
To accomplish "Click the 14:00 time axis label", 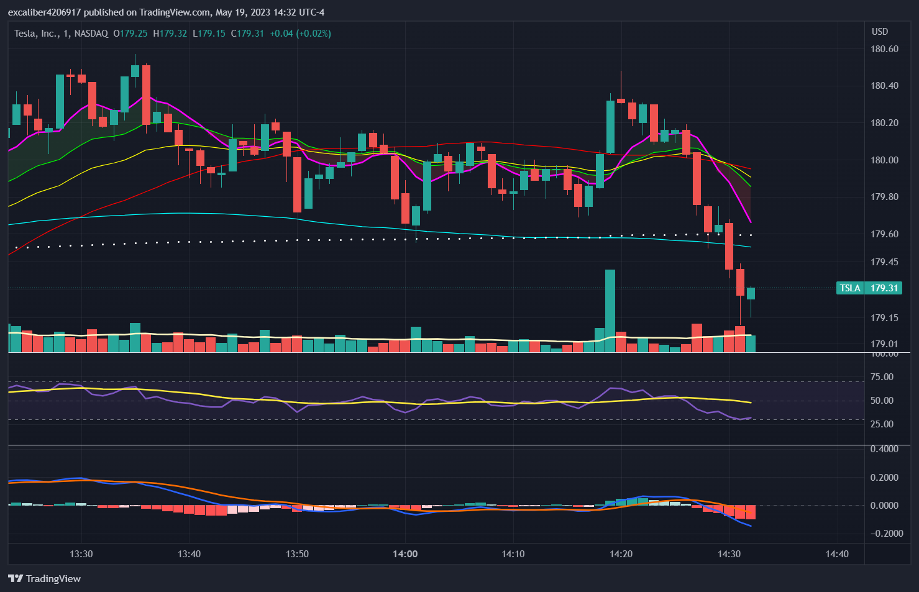I will tap(405, 554).
